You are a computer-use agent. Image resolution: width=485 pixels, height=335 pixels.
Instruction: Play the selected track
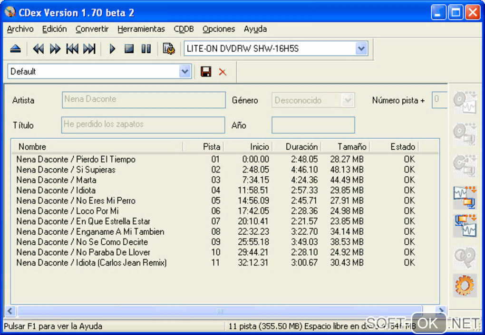[x=112, y=48]
